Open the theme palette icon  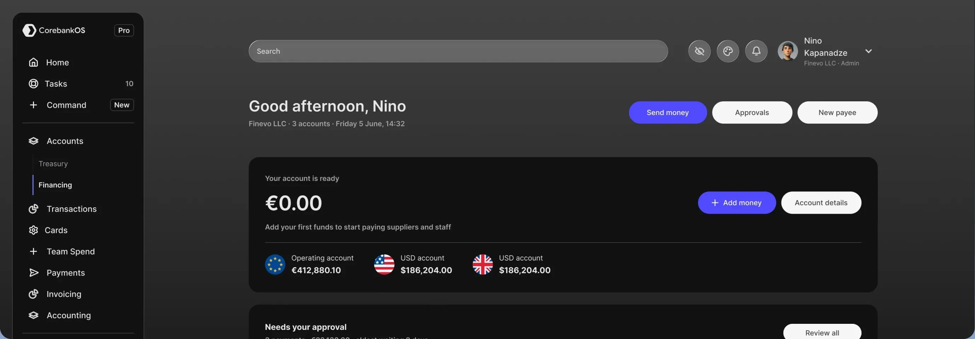727,51
